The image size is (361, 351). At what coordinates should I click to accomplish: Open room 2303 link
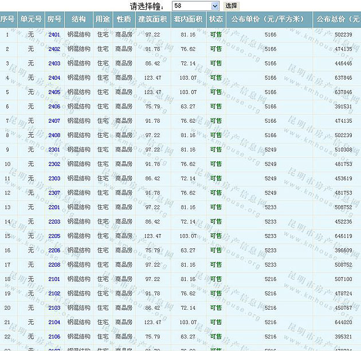click(54, 178)
